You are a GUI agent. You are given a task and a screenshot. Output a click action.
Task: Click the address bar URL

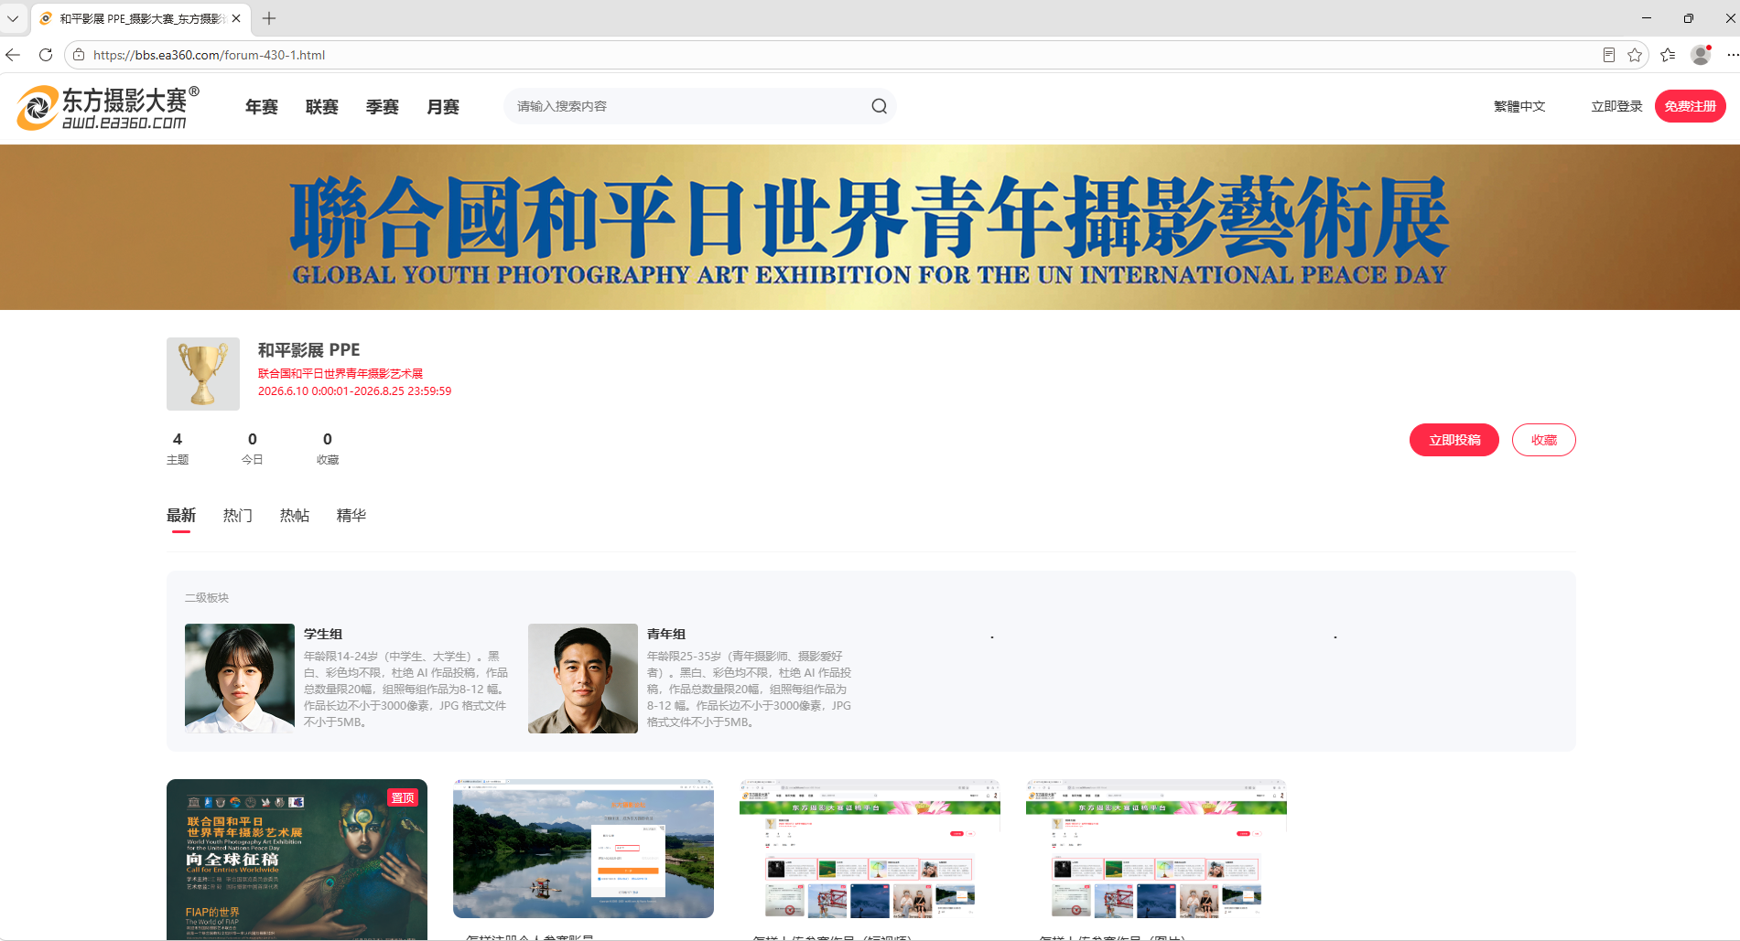click(x=209, y=55)
